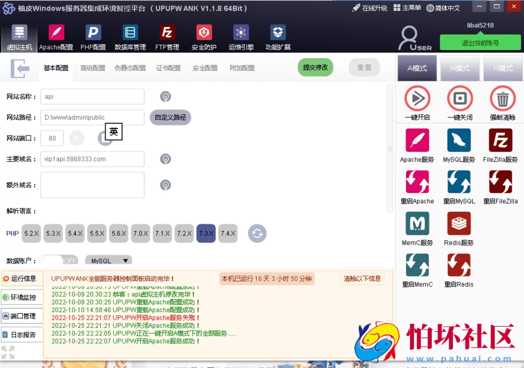524x368 pixels.
Task: Click the MemC服务 icon
Action: [x=417, y=223]
